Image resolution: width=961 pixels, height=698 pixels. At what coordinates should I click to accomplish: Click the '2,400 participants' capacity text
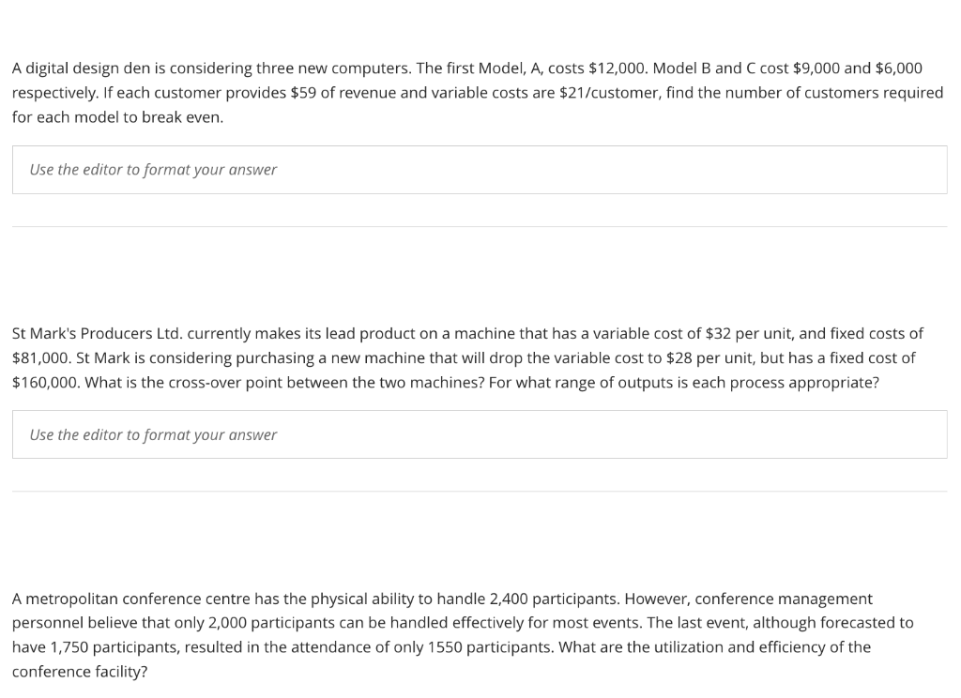(x=555, y=599)
